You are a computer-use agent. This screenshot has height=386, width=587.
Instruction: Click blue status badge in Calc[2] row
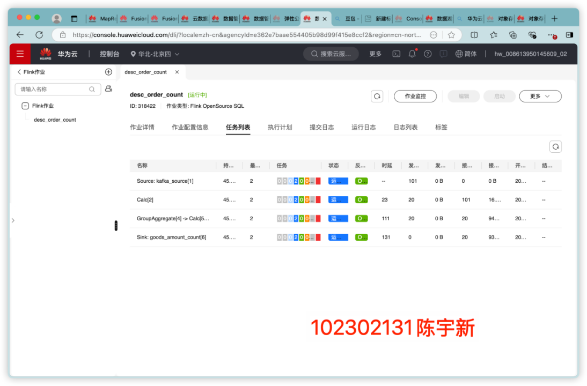[x=338, y=200]
